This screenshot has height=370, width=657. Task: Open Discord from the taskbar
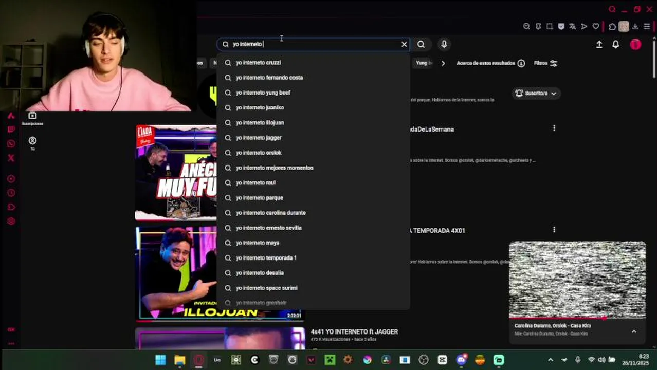[461, 360]
